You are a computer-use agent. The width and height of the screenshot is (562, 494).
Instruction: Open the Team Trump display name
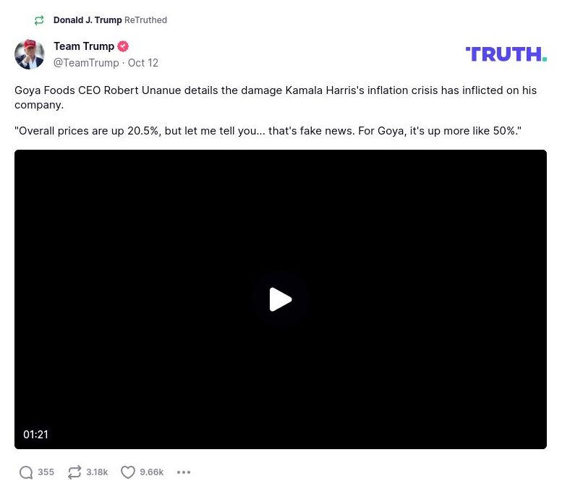84,46
